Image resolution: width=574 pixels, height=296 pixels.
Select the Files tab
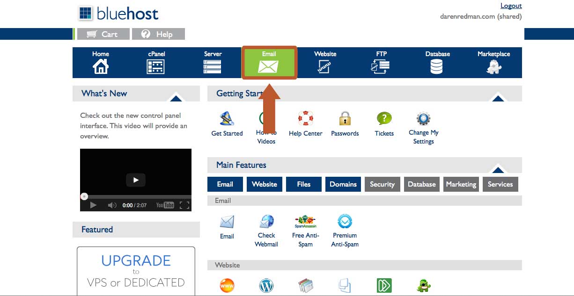[x=304, y=184]
